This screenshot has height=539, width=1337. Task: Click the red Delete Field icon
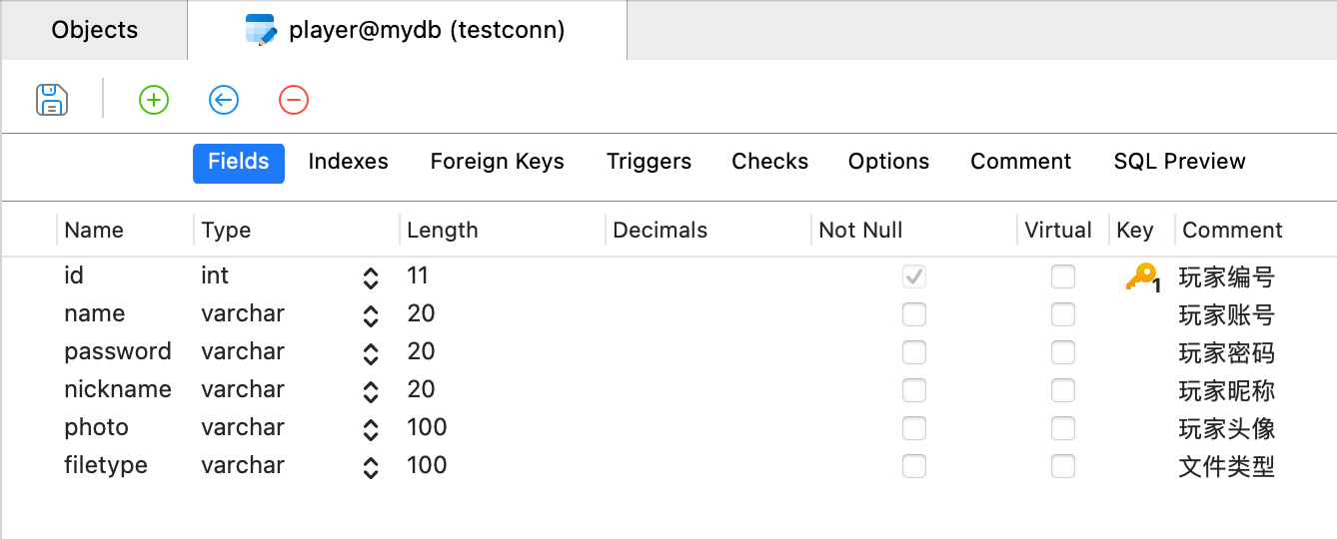(x=294, y=100)
